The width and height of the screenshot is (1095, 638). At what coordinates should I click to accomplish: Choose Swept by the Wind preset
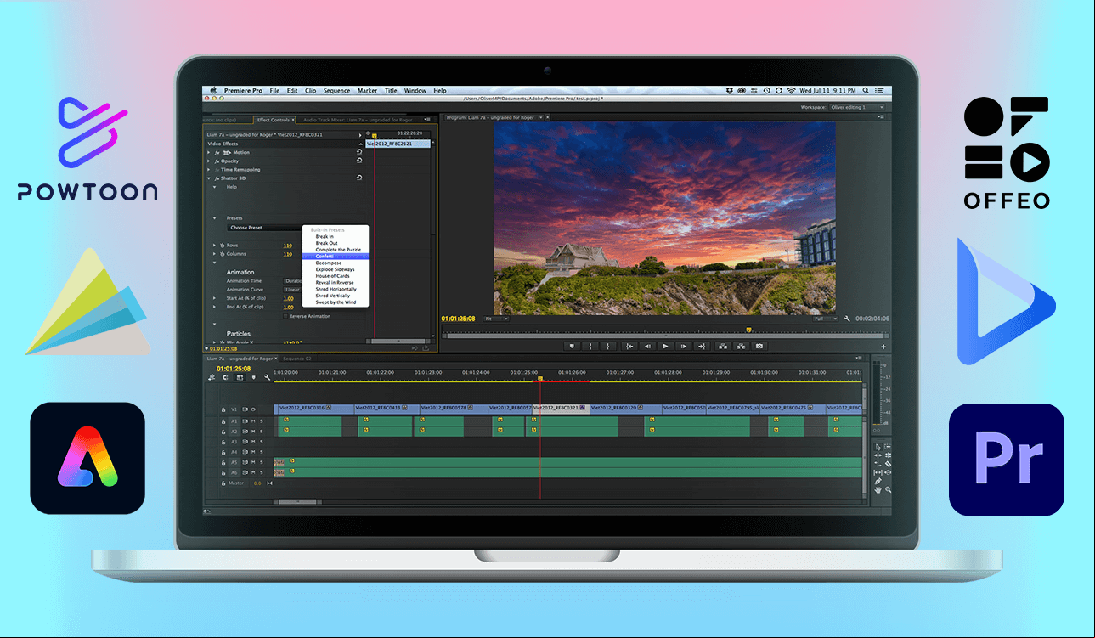tap(336, 302)
